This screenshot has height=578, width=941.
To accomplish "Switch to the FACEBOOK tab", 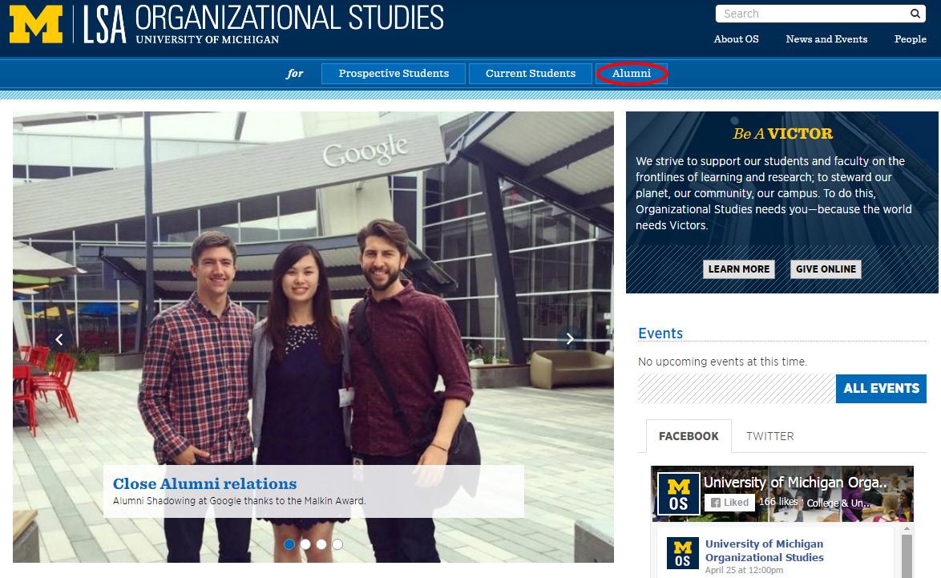I will pos(689,436).
